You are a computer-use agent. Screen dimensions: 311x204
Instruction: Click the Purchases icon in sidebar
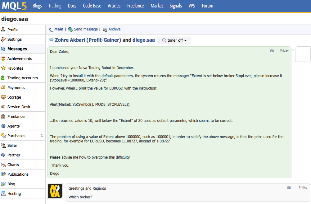pyautogui.click(x=3, y=136)
